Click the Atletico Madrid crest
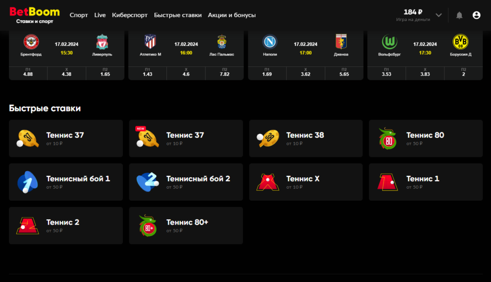The width and height of the screenshot is (491, 282). click(150, 42)
